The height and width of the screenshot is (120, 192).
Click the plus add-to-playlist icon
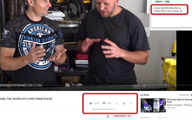[117, 103]
